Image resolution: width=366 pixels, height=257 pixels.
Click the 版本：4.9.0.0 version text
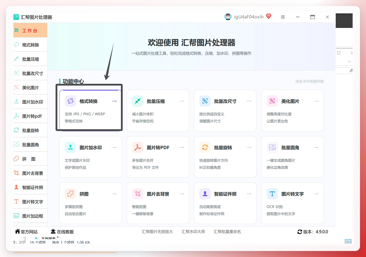click(x=315, y=232)
